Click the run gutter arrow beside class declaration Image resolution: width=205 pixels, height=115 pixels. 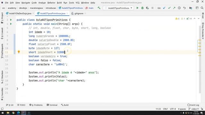11,20
